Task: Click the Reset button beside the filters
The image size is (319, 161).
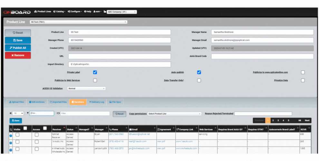Action: pyautogui.click(x=119, y=114)
